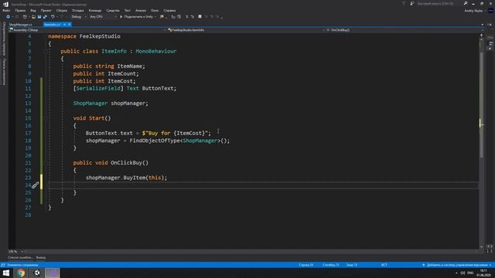The image size is (495, 278).
Task: Open the Окно menu
Action: [155, 10]
